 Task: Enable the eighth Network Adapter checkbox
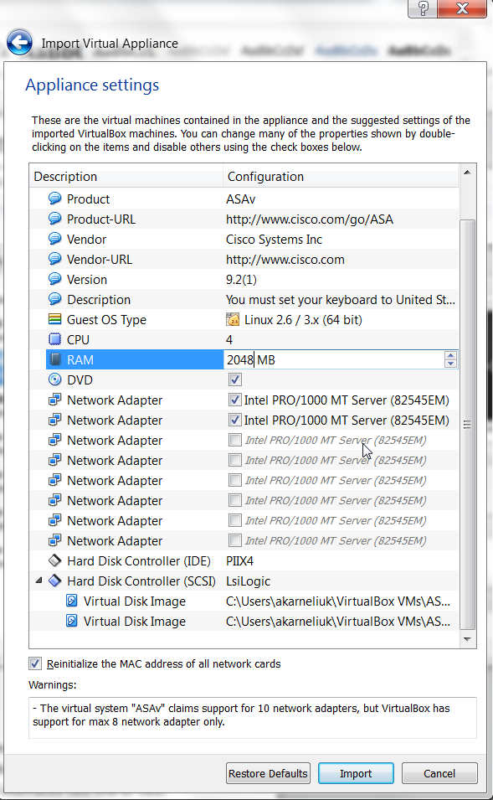point(235,540)
